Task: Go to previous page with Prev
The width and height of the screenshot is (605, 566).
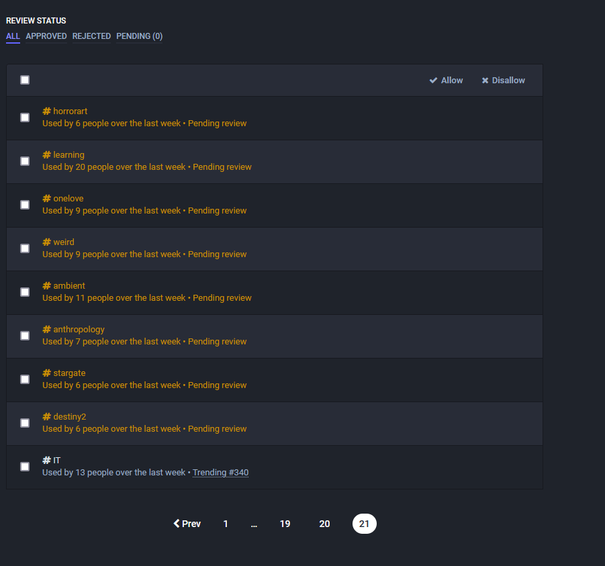Action: [x=187, y=524]
